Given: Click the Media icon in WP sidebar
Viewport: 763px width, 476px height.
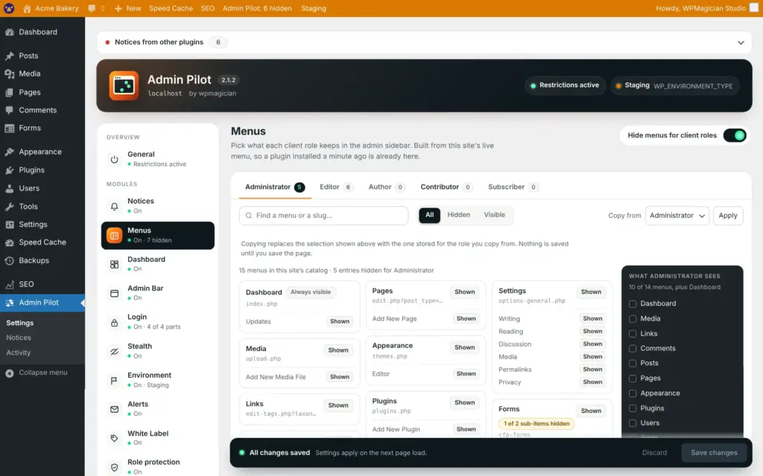Looking at the screenshot, I should pyautogui.click(x=9, y=74).
